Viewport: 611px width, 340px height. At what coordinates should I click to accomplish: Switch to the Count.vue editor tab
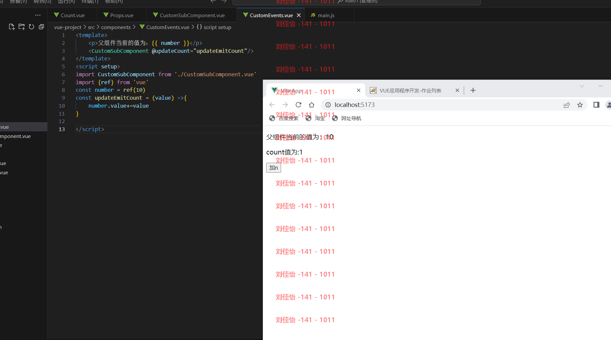click(72, 15)
